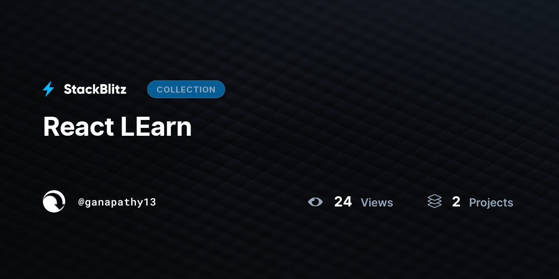
Task: Click the stacked layers Projects icon
Action: coord(434,201)
